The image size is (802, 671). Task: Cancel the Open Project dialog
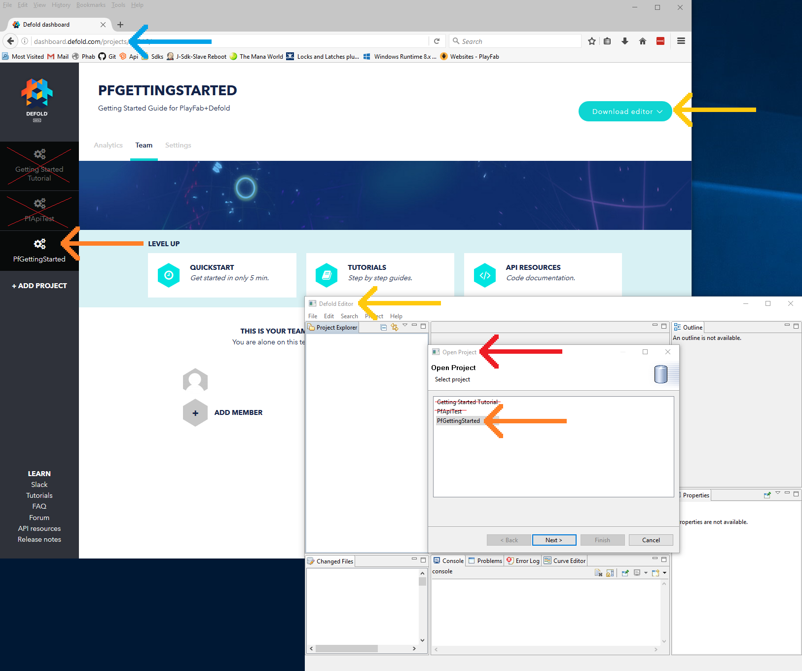651,540
